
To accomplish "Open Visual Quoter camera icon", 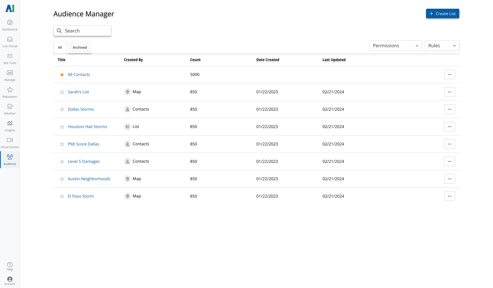I will (10, 140).
